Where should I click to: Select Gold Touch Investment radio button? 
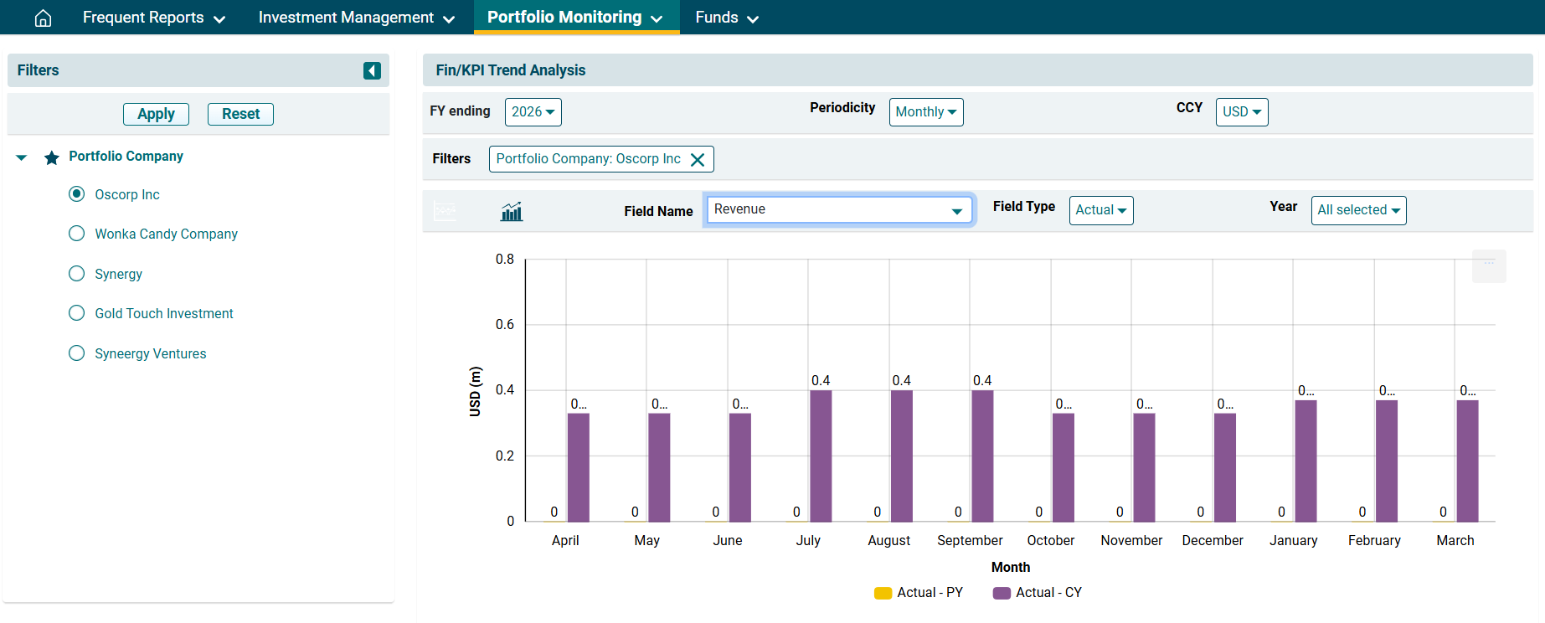click(x=76, y=313)
